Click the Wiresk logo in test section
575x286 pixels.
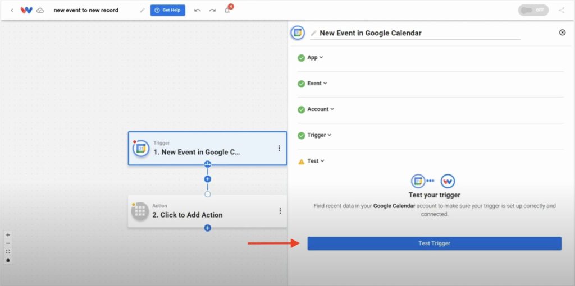point(448,181)
